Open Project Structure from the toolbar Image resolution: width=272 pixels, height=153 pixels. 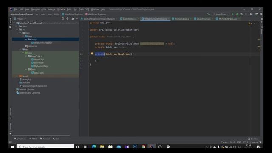pos(251,14)
